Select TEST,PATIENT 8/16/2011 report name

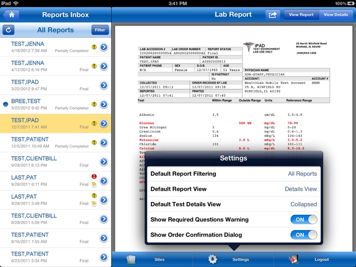pos(30,235)
